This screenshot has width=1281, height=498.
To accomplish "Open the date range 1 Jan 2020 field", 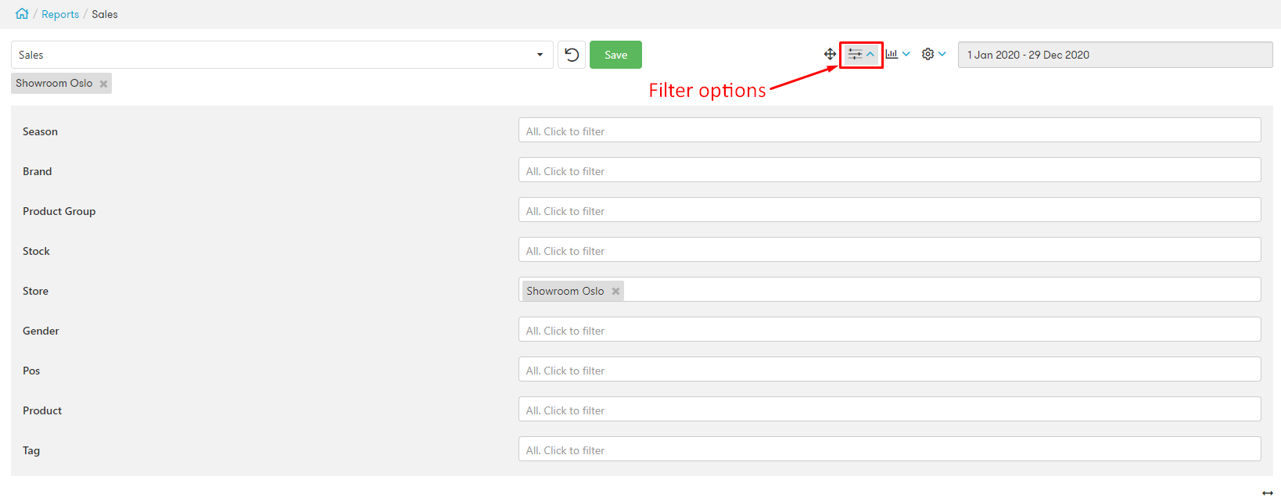I will pyautogui.click(x=1115, y=55).
